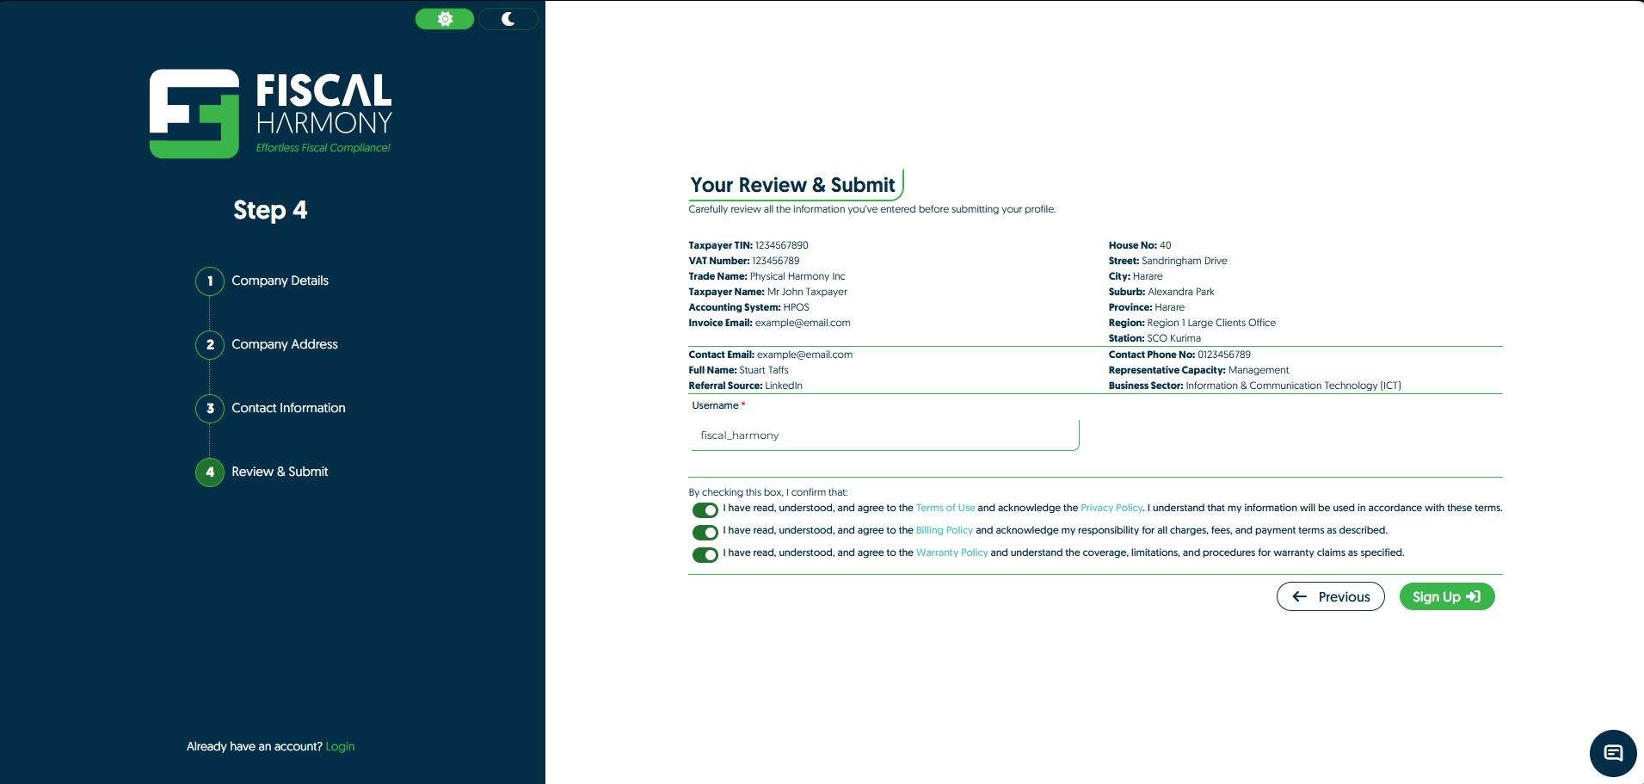Switch to light mode sun icon
The image size is (1644, 784).
pyautogui.click(x=445, y=19)
